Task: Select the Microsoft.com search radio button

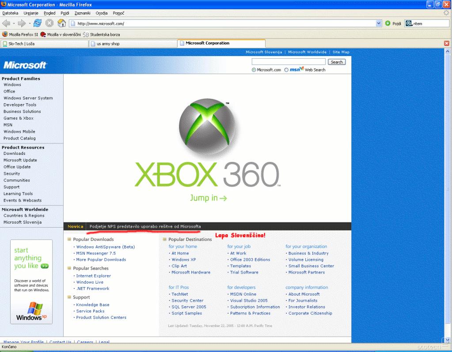Action: tap(254, 70)
